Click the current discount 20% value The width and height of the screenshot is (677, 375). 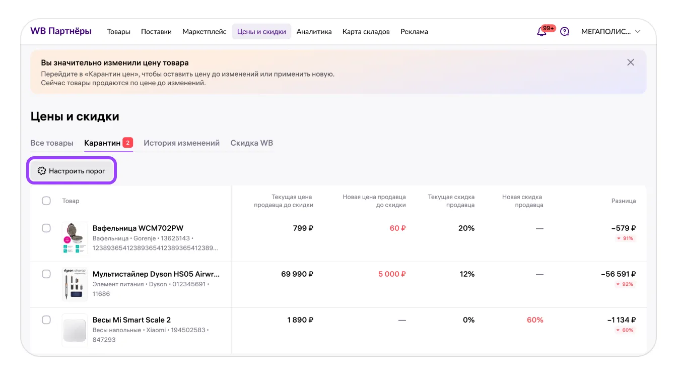(466, 228)
